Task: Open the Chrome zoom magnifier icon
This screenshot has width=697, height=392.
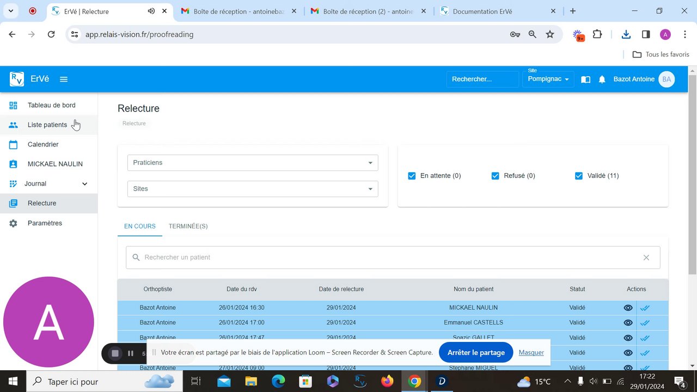Action: point(533,34)
